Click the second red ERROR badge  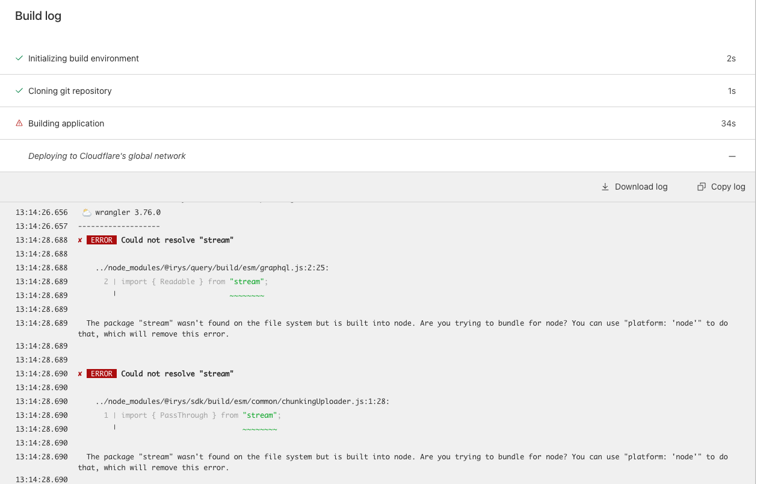pyautogui.click(x=102, y=374)
